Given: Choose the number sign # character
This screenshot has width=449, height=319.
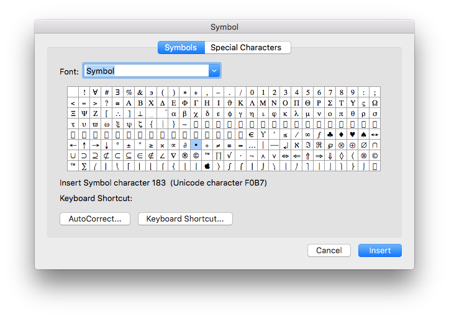Looking at the screenshot, I should [x=107, y=92].
